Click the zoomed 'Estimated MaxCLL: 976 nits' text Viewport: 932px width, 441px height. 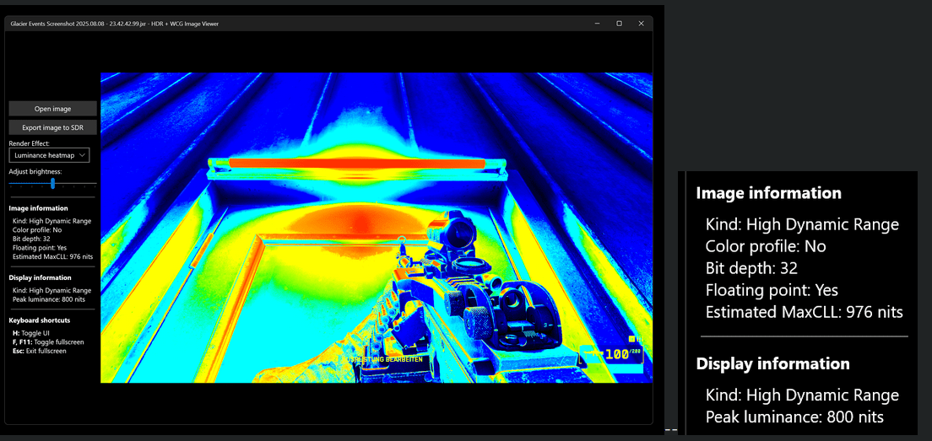coord(805,312)
